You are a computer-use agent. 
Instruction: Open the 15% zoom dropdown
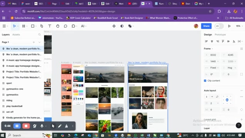click(239, 26)
